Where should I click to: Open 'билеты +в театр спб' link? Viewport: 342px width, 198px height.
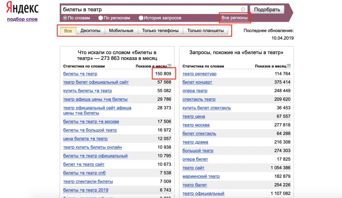click(85, 173)
